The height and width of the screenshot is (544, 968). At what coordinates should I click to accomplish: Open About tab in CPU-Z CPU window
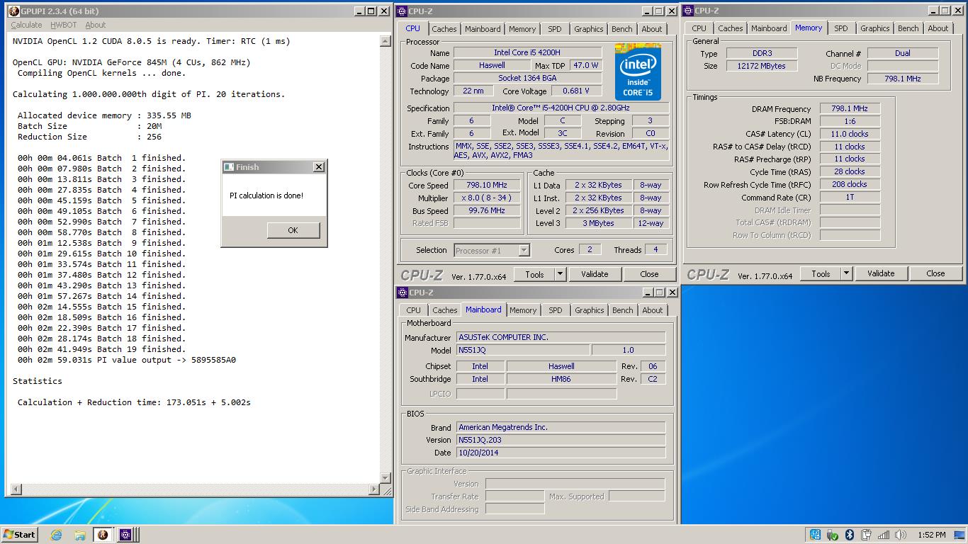(x=652, y=29)
